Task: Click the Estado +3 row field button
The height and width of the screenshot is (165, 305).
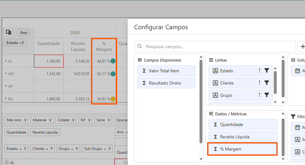Action: [x=15, y=43]
